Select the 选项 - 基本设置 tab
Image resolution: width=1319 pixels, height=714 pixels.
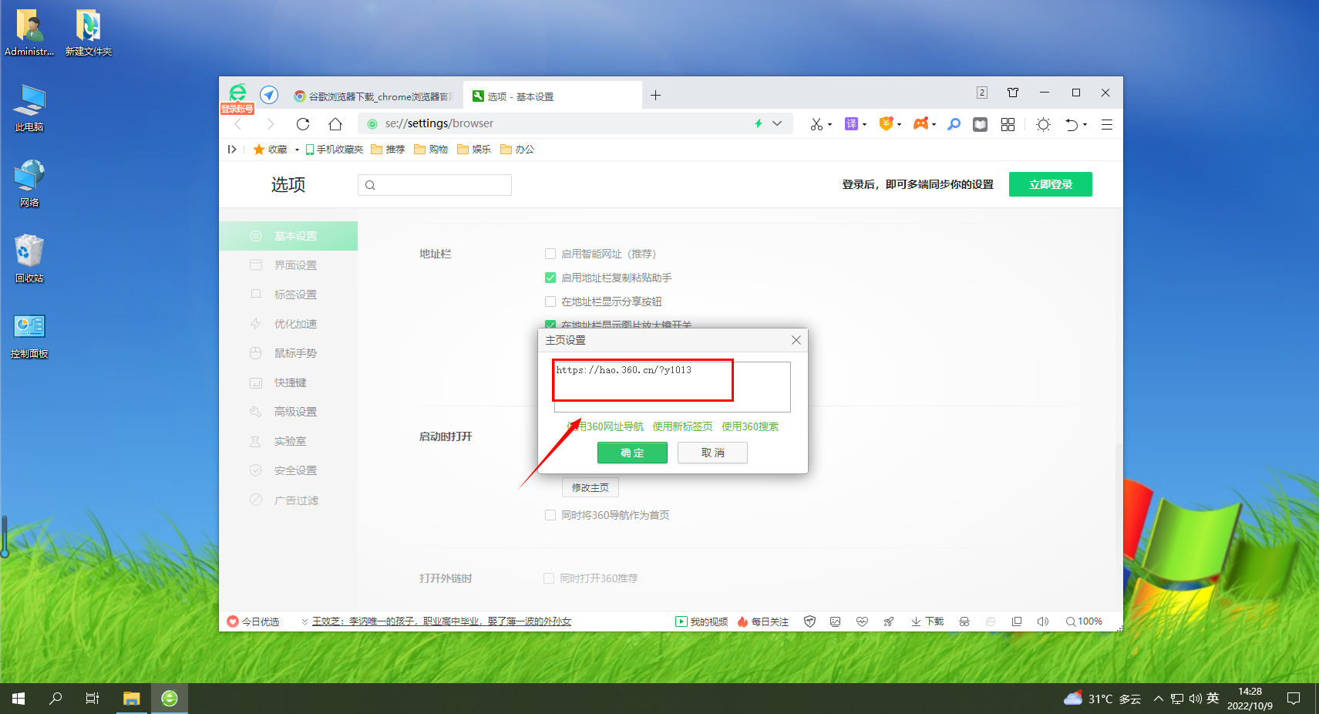pyautogui.click(x=552, y=96)
